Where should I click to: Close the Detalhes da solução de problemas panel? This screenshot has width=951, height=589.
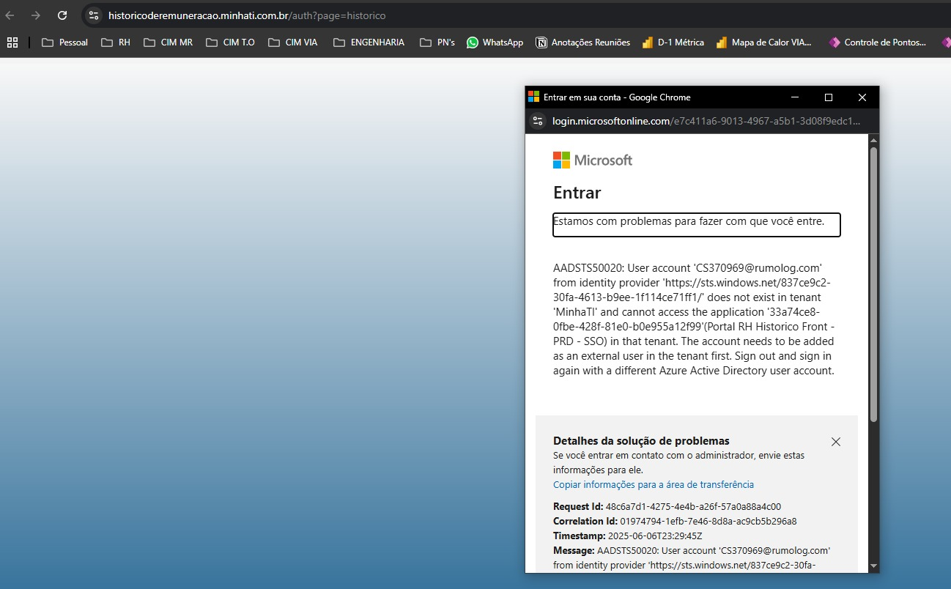pyautogui.click(x=836, y=442)
